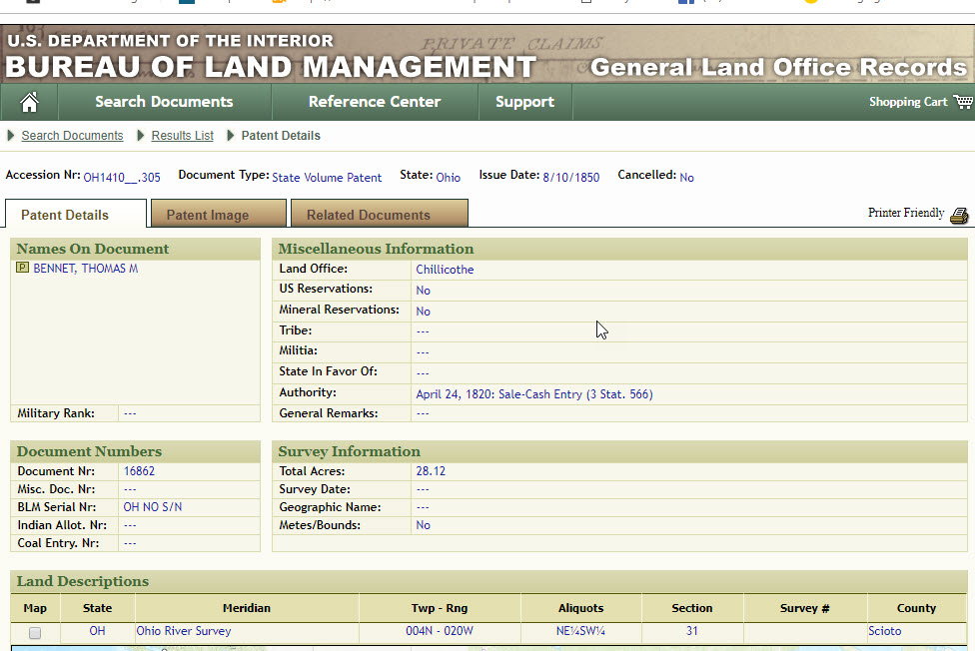Click the total acres value 28.12
Screen dimensions: 975x651
[x=431, y=471]
